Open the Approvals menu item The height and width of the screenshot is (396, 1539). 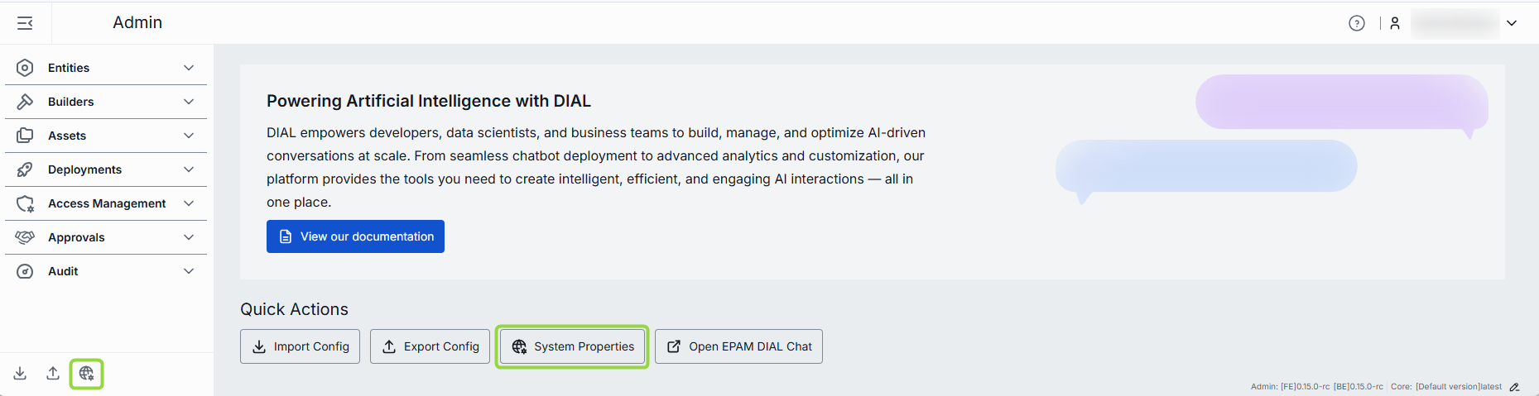[76, 237]
